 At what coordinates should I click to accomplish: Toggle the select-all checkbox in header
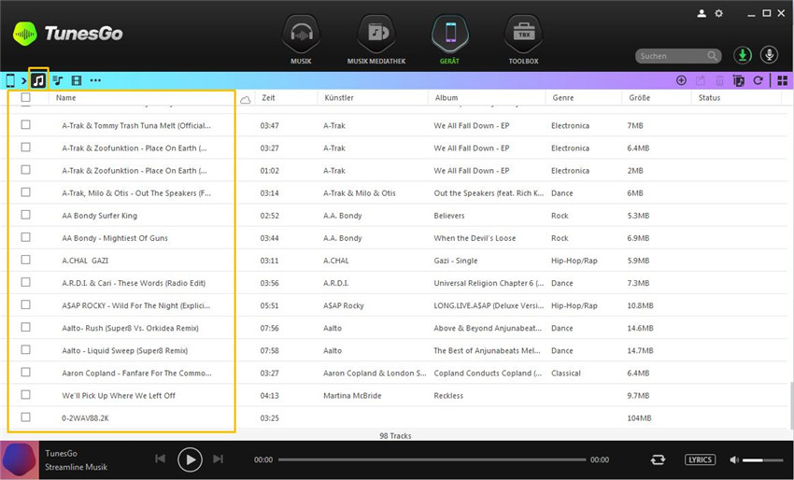(x=26, y=97)
